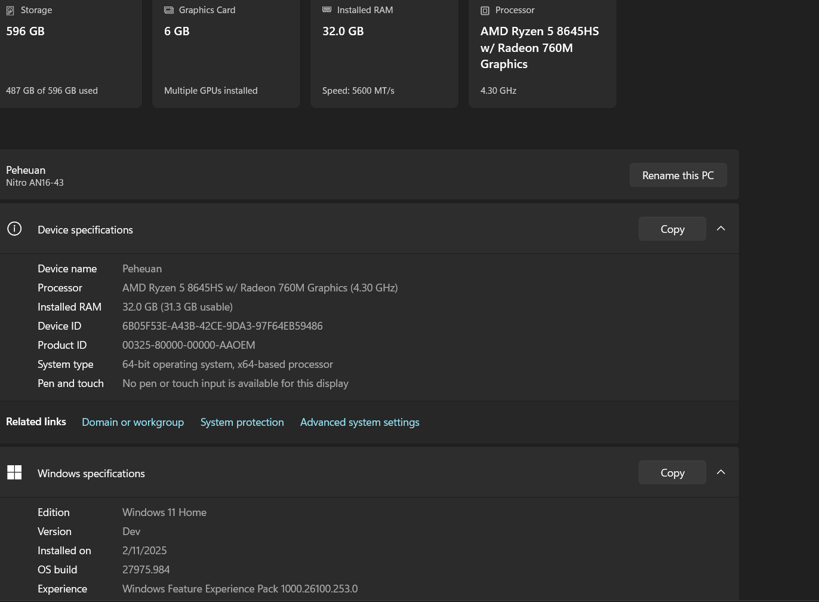The width and height of the screenshot is (819, 602).
Task: Select the No pen or touch input text
Action: 235,383
